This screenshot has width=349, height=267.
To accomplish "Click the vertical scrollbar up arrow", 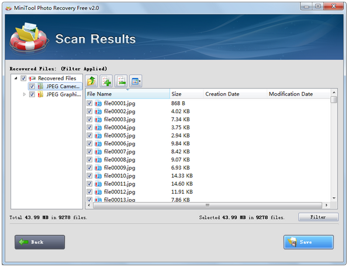I will pos(334,93).
